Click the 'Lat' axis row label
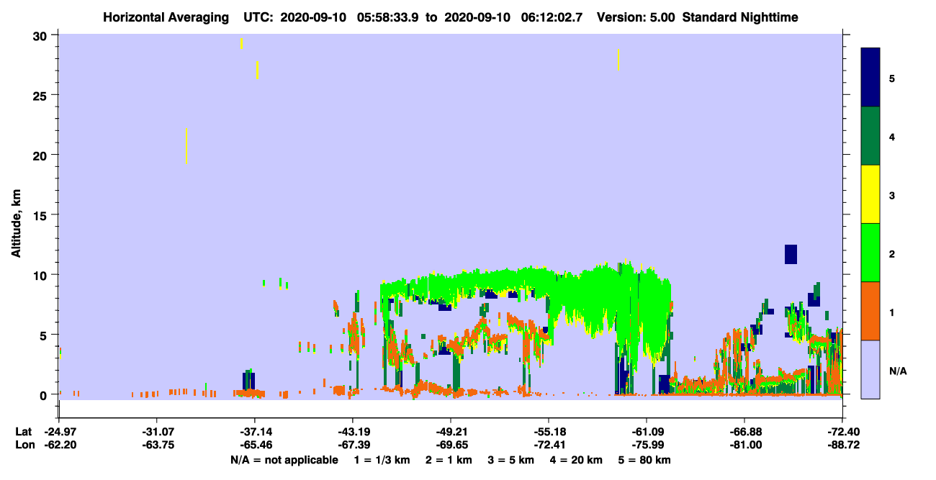The height and width of the screenshot is (480, 936). click(24, 431)
